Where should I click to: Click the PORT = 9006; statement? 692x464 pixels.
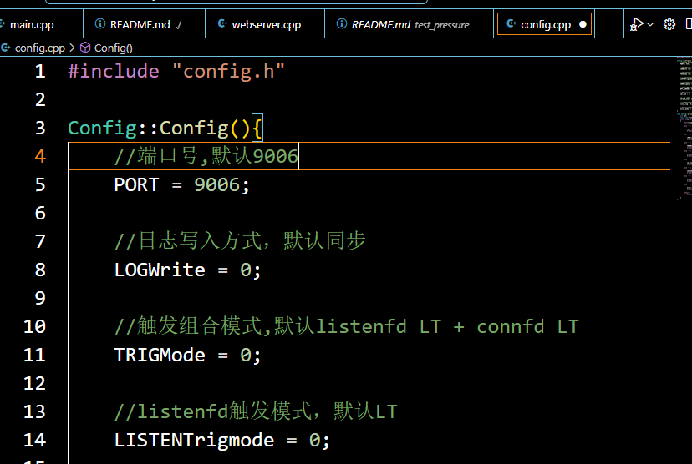click(x=182, y=184)
